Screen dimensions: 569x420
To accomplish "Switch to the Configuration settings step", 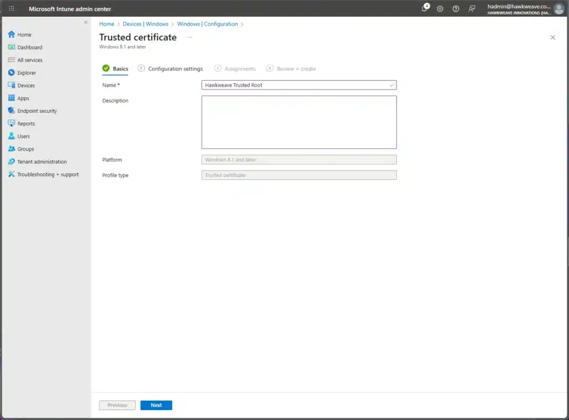I will click(x=175, y=69).
